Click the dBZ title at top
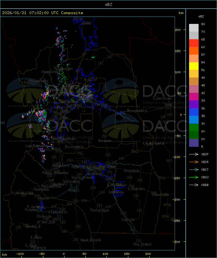The width and height of the screenshot is (217, 258). pyautogui.click(x=109, y=5)
